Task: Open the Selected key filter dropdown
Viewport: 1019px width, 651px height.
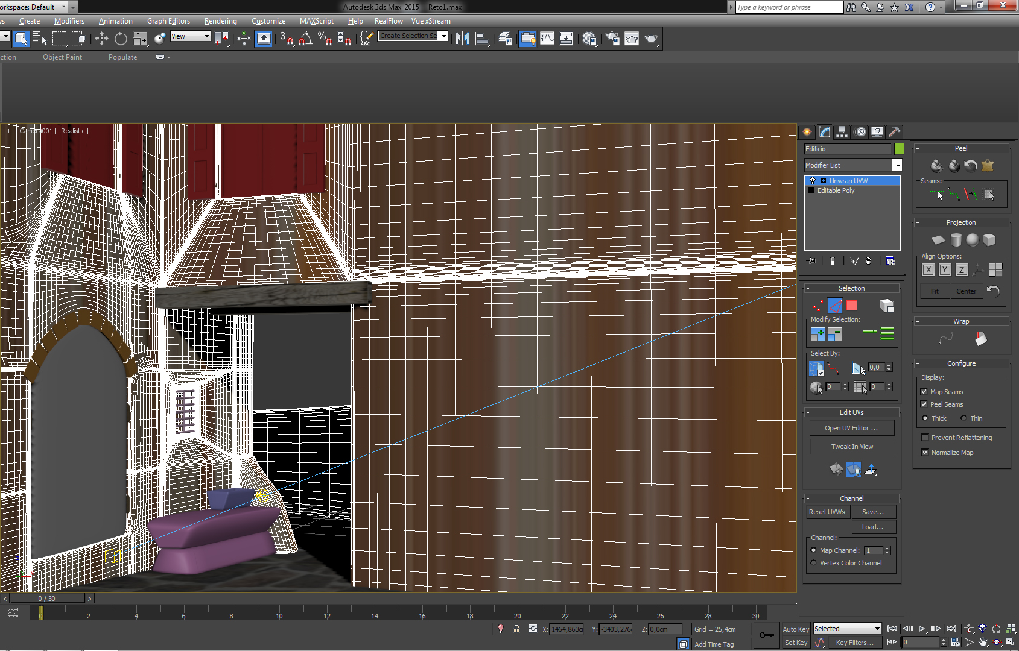Action: pos(847,629)
